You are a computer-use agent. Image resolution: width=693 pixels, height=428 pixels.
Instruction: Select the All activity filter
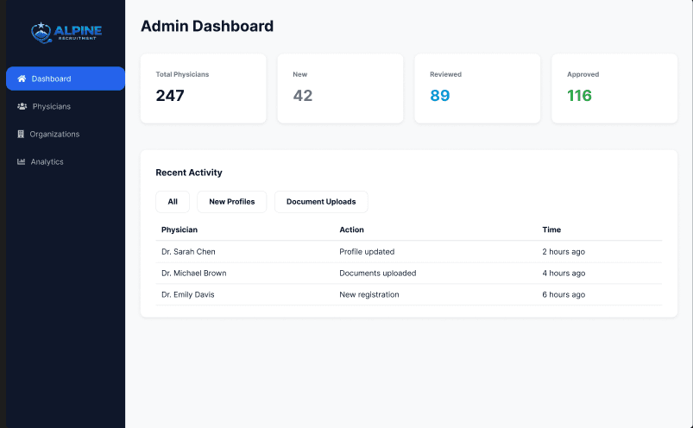coord(173,202)
